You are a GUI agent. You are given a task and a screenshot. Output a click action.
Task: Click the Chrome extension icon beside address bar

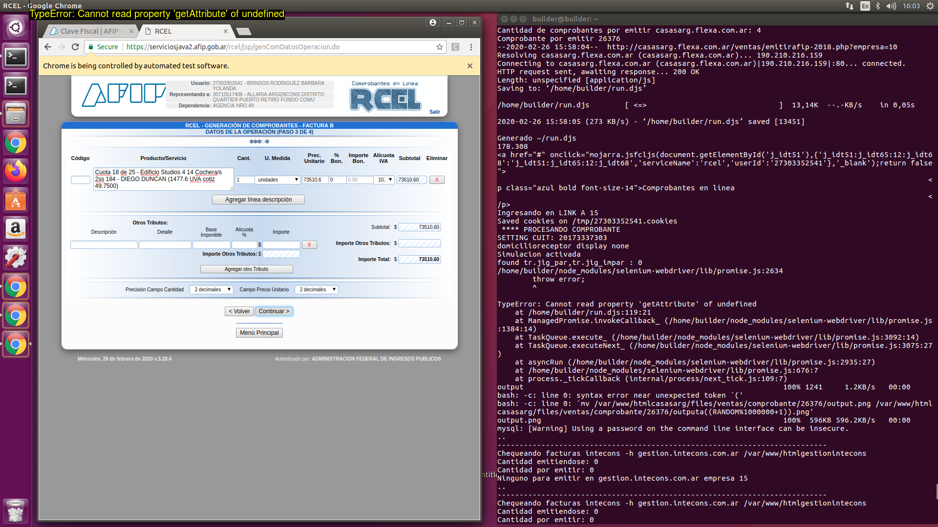pos(455,47)
